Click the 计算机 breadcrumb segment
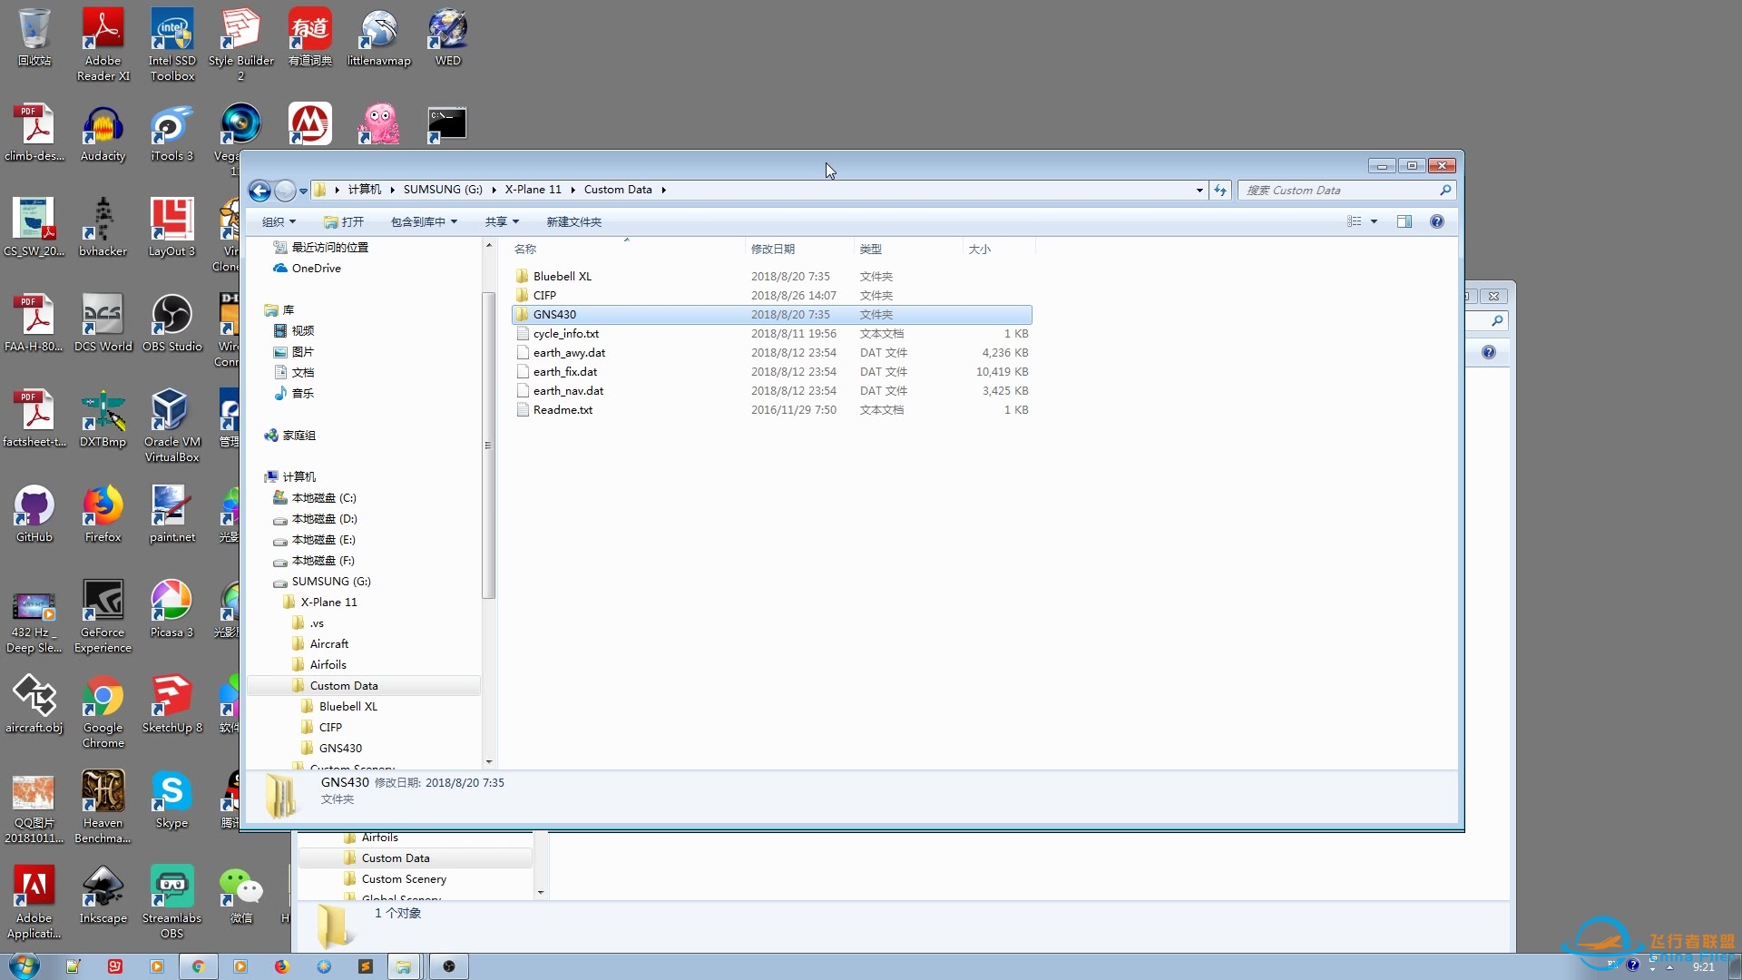The width and height of the screenshot is (1742, 980). tap(365, 190)
